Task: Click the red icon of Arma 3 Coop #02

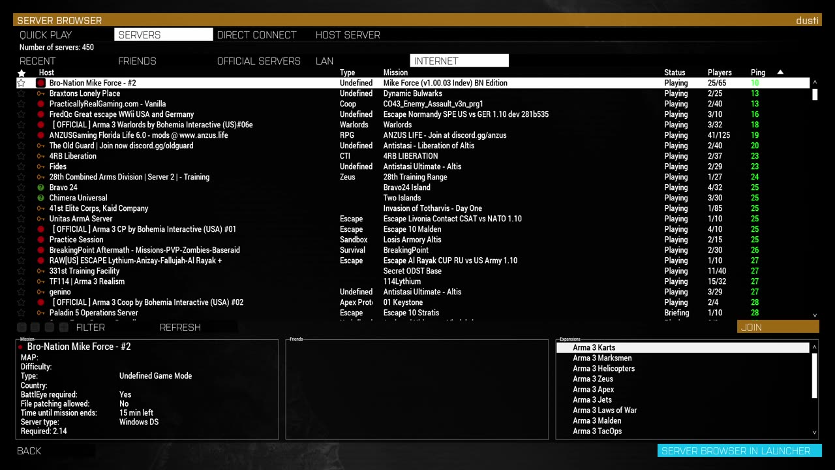Action: click(x=40, y=302)
